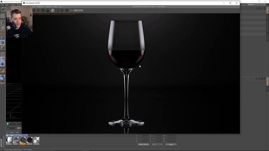Select the material picker pin icon
This screenshot has height=151, width=269.
[x=67, y=10]
